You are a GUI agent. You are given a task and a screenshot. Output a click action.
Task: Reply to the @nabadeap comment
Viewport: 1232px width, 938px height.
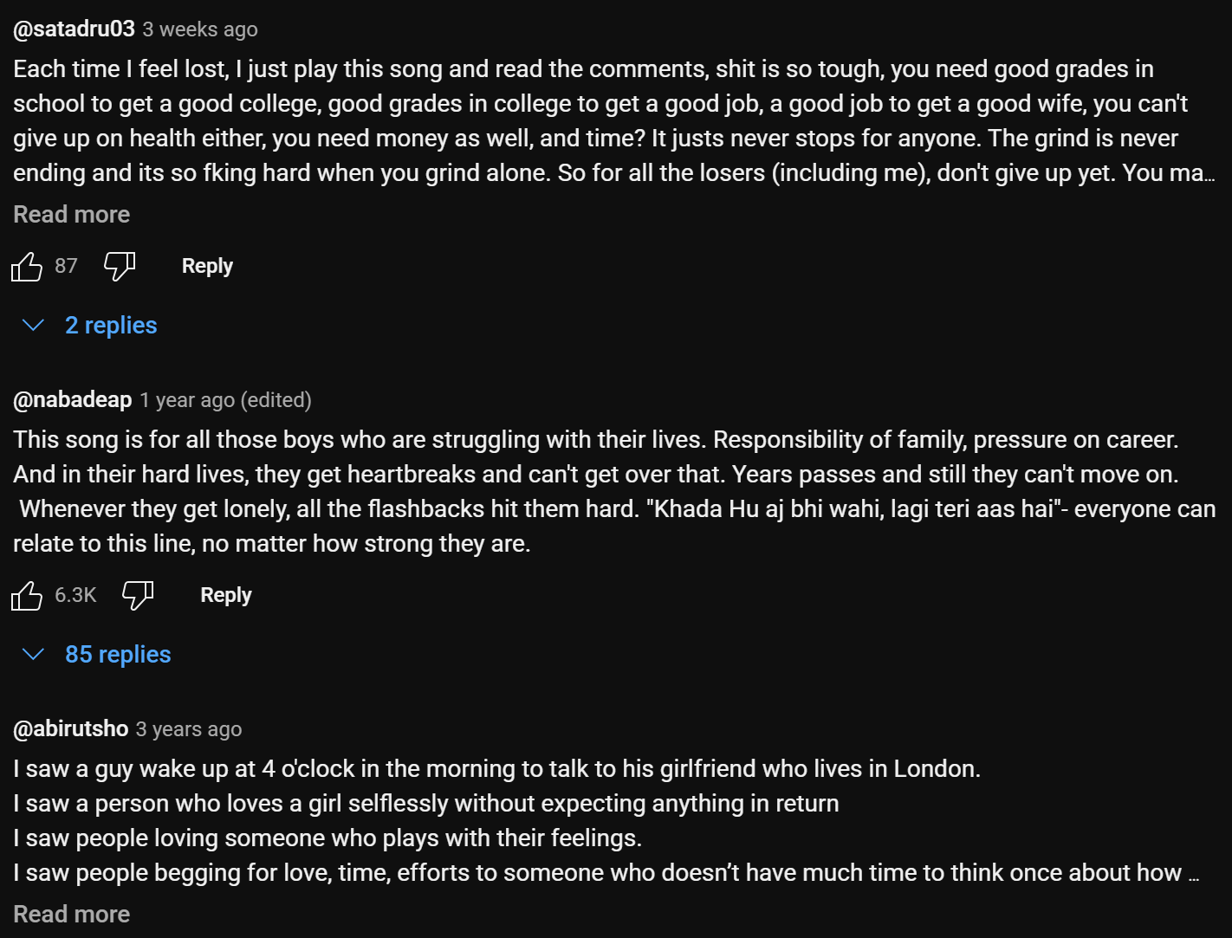click(x=226, y=595)
